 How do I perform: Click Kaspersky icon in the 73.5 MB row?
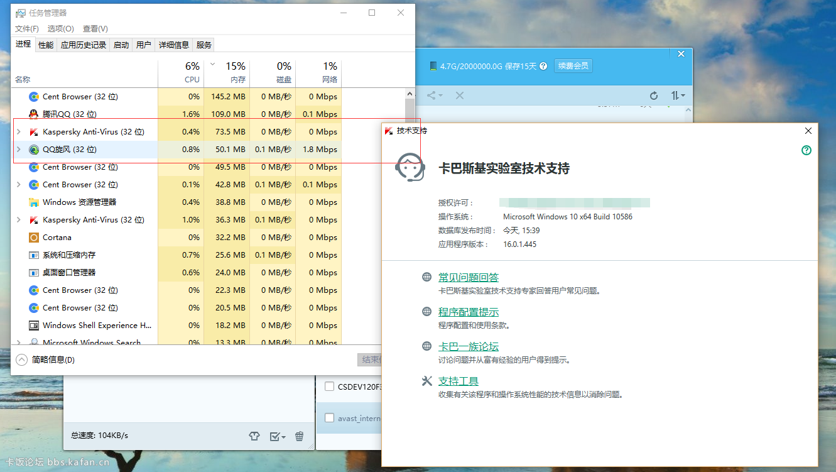click(x=34, y=132)
